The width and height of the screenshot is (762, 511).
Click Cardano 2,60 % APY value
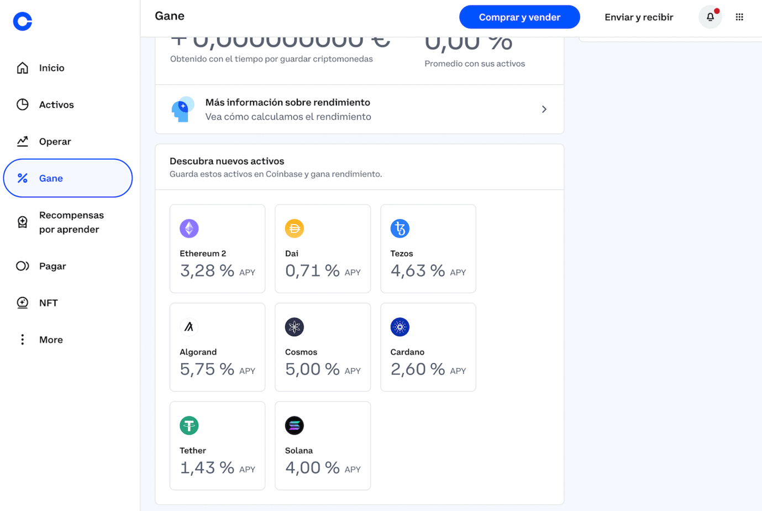coord(428,369)
